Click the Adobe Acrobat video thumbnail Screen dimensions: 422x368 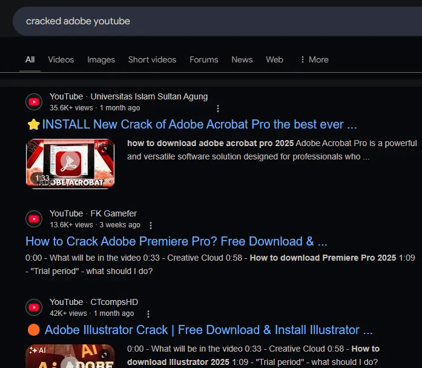70,164
